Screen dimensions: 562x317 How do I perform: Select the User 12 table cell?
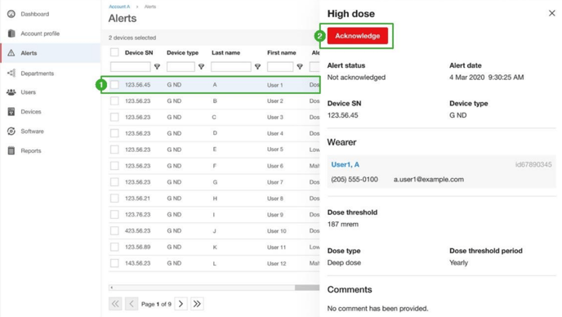point(277,264)
